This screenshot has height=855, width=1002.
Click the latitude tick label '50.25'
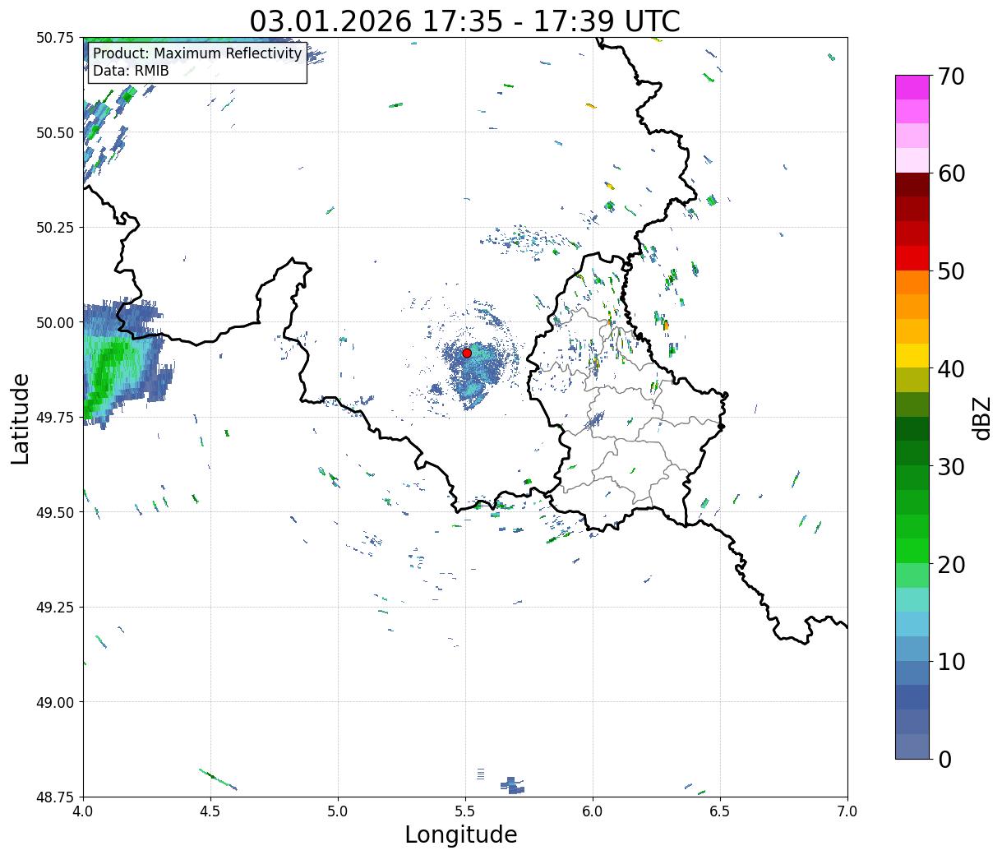pyautogui.click(x=55, y=228)
